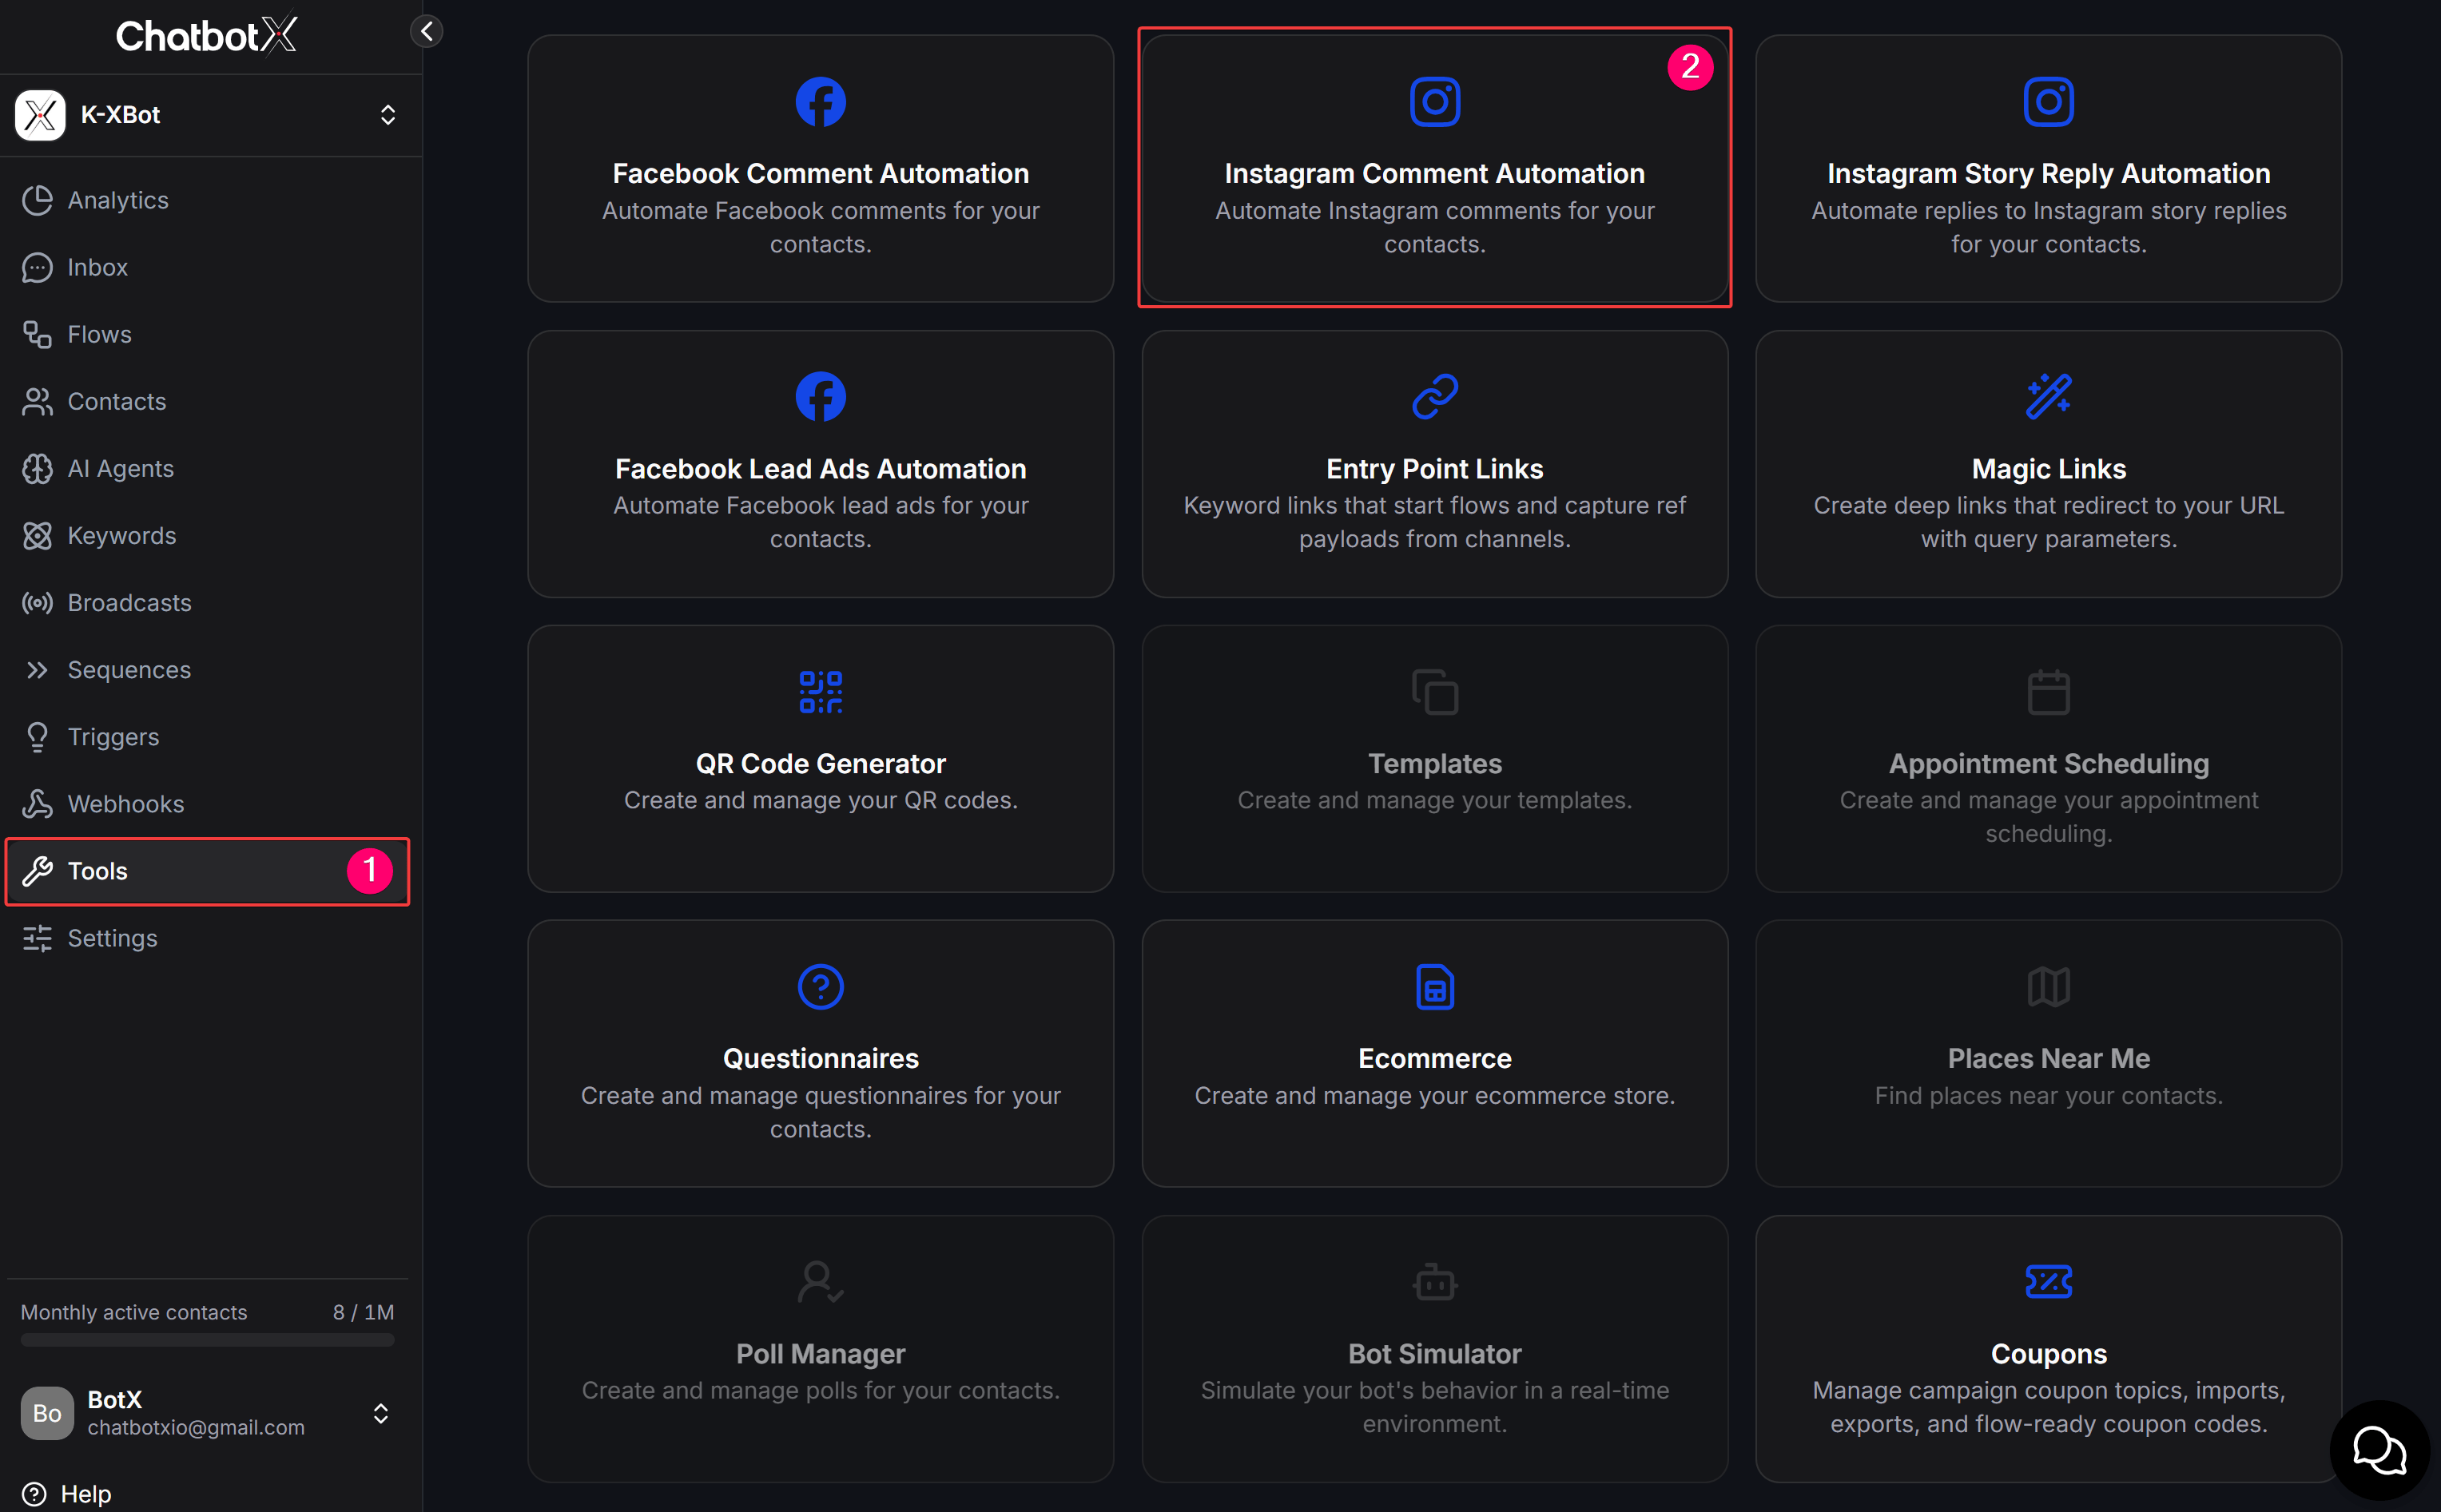Click the ChatbotX logo

tap(207, 35)
